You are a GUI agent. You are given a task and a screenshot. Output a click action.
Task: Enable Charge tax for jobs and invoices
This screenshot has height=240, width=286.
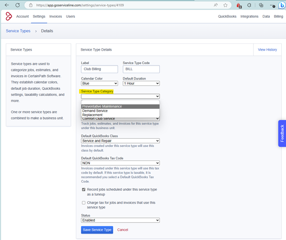pos(83,202)
